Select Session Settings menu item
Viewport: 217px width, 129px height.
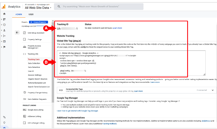click(35, 75)
